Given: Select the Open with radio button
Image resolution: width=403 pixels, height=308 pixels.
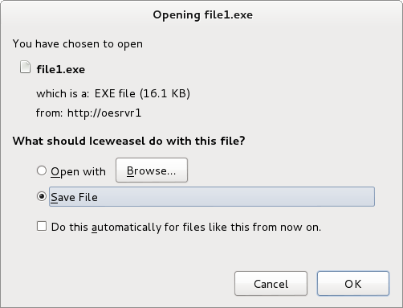Looking at the screenshot, I should [42, 170].
